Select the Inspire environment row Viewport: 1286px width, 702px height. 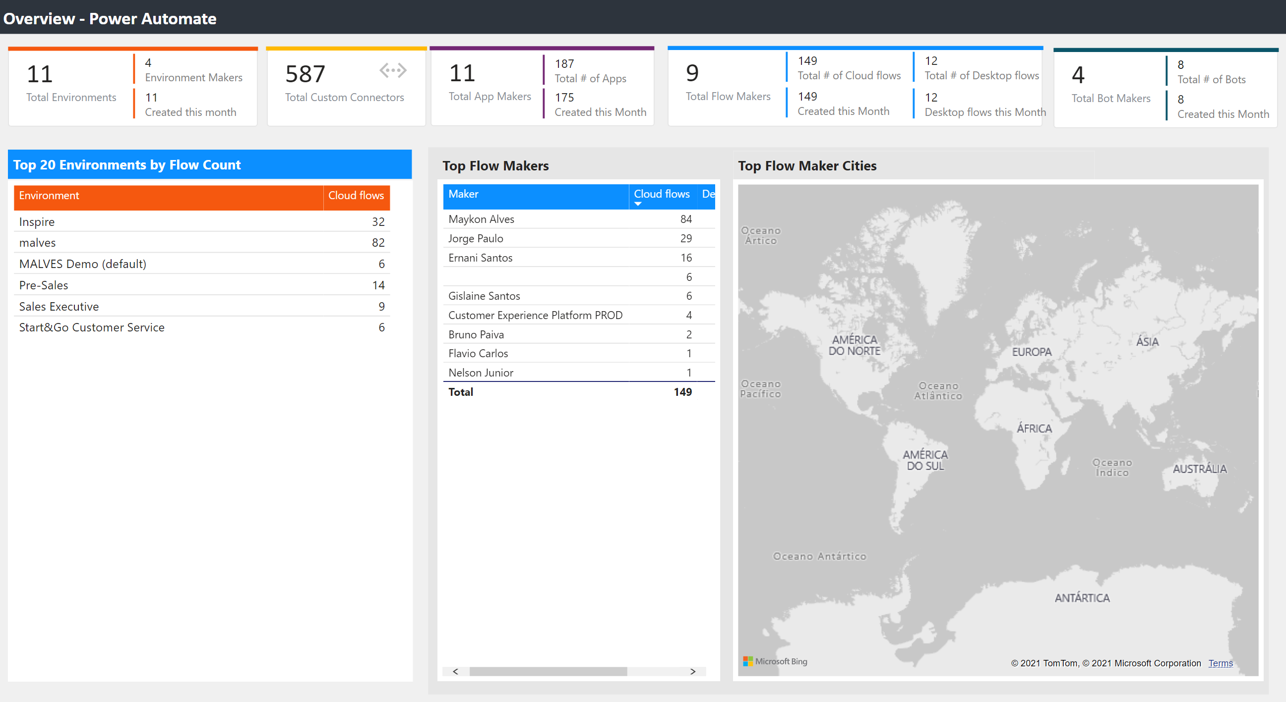(x=150, y=221)
